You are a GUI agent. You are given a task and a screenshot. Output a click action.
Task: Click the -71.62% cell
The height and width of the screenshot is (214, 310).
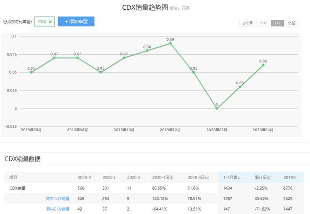pyautogui.click(x=262, y=209)
